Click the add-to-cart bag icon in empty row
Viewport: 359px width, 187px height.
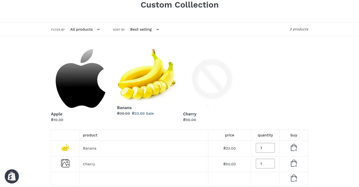click(294, 178)
